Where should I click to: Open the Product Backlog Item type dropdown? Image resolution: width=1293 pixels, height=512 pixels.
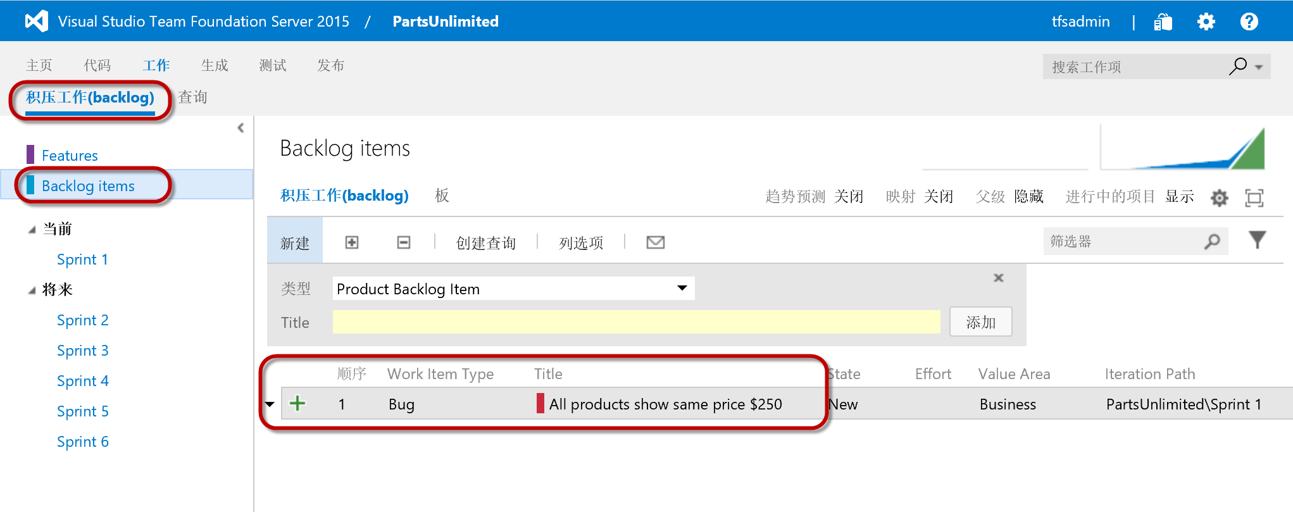pos(514,289)
